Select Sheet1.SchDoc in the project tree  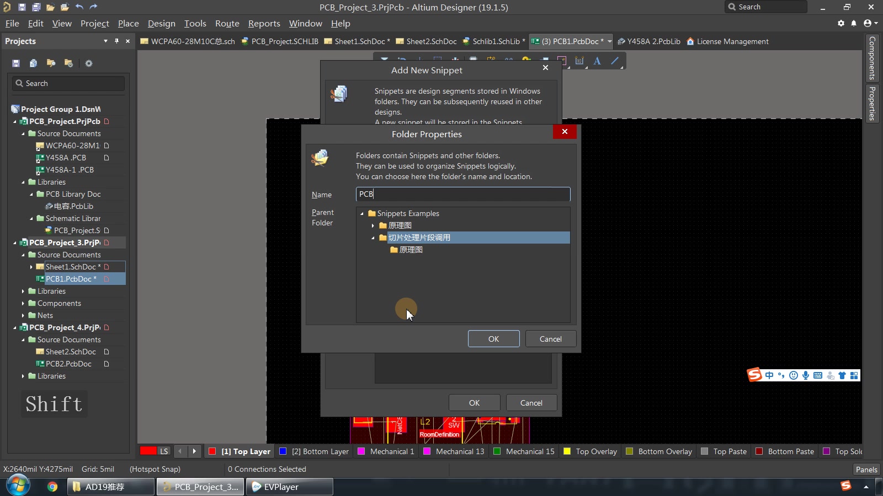[73, 267]
